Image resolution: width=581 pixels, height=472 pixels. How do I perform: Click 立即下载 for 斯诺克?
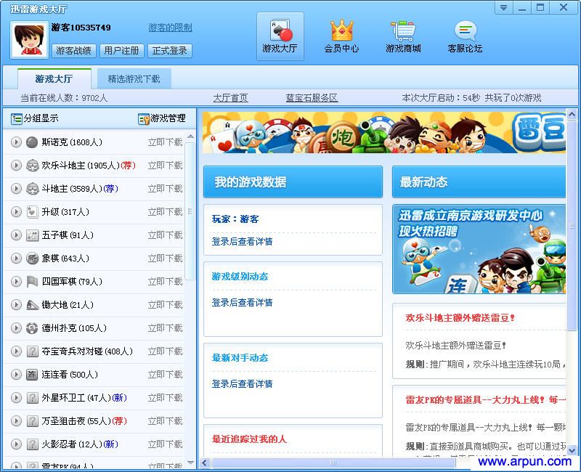point(166,142)
